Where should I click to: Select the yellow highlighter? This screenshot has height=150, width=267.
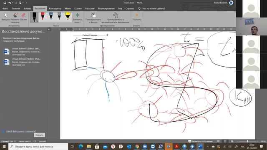click(68, 17)
